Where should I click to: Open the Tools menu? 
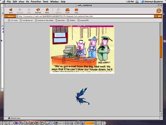(x=45, y=2)
